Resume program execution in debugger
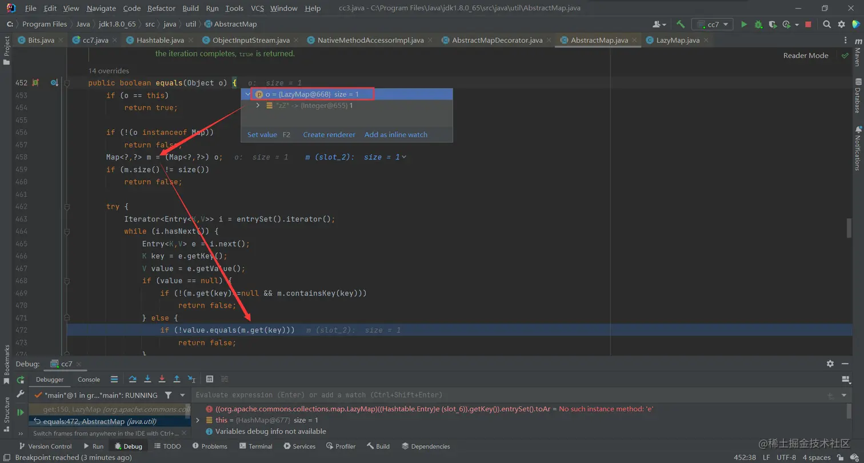The height and width of the screenshot is (463, 864). 21,412
